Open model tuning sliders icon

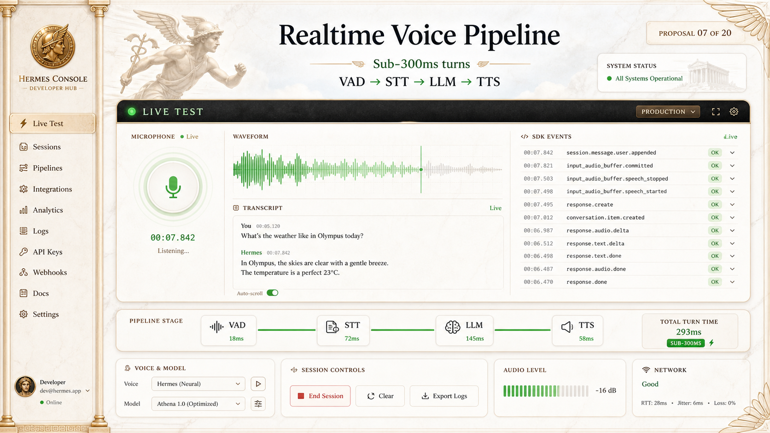[258, 404]
